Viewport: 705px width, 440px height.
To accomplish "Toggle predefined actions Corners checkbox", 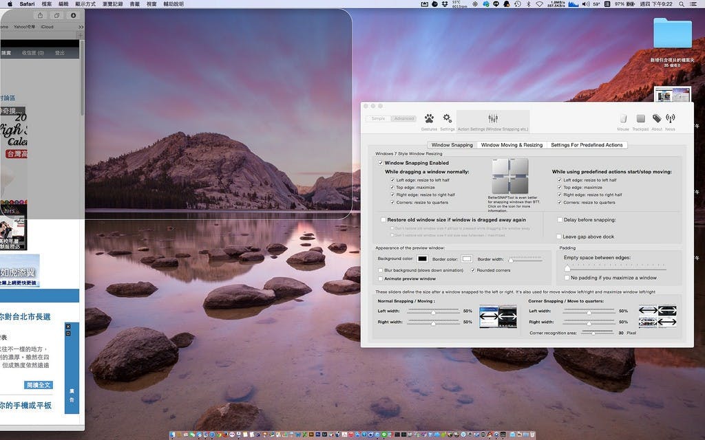I will pos(560,203).
